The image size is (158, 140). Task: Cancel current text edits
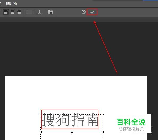[84, 12]
